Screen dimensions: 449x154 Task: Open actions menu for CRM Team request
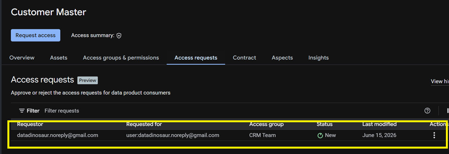pos(434,135)
